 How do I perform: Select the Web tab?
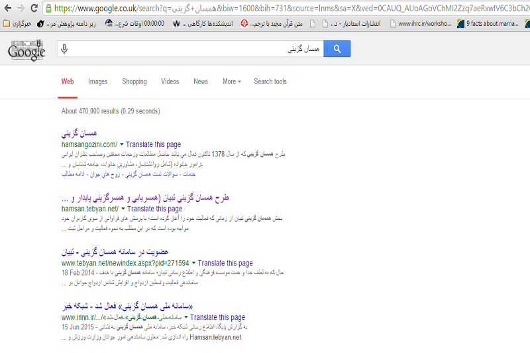pos(68,81)
